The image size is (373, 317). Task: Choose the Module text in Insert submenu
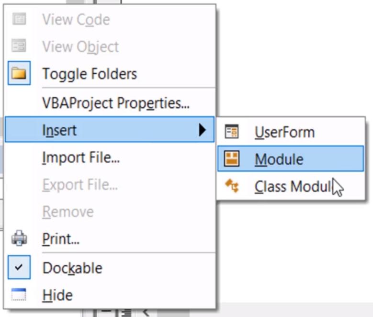point(279,159)
